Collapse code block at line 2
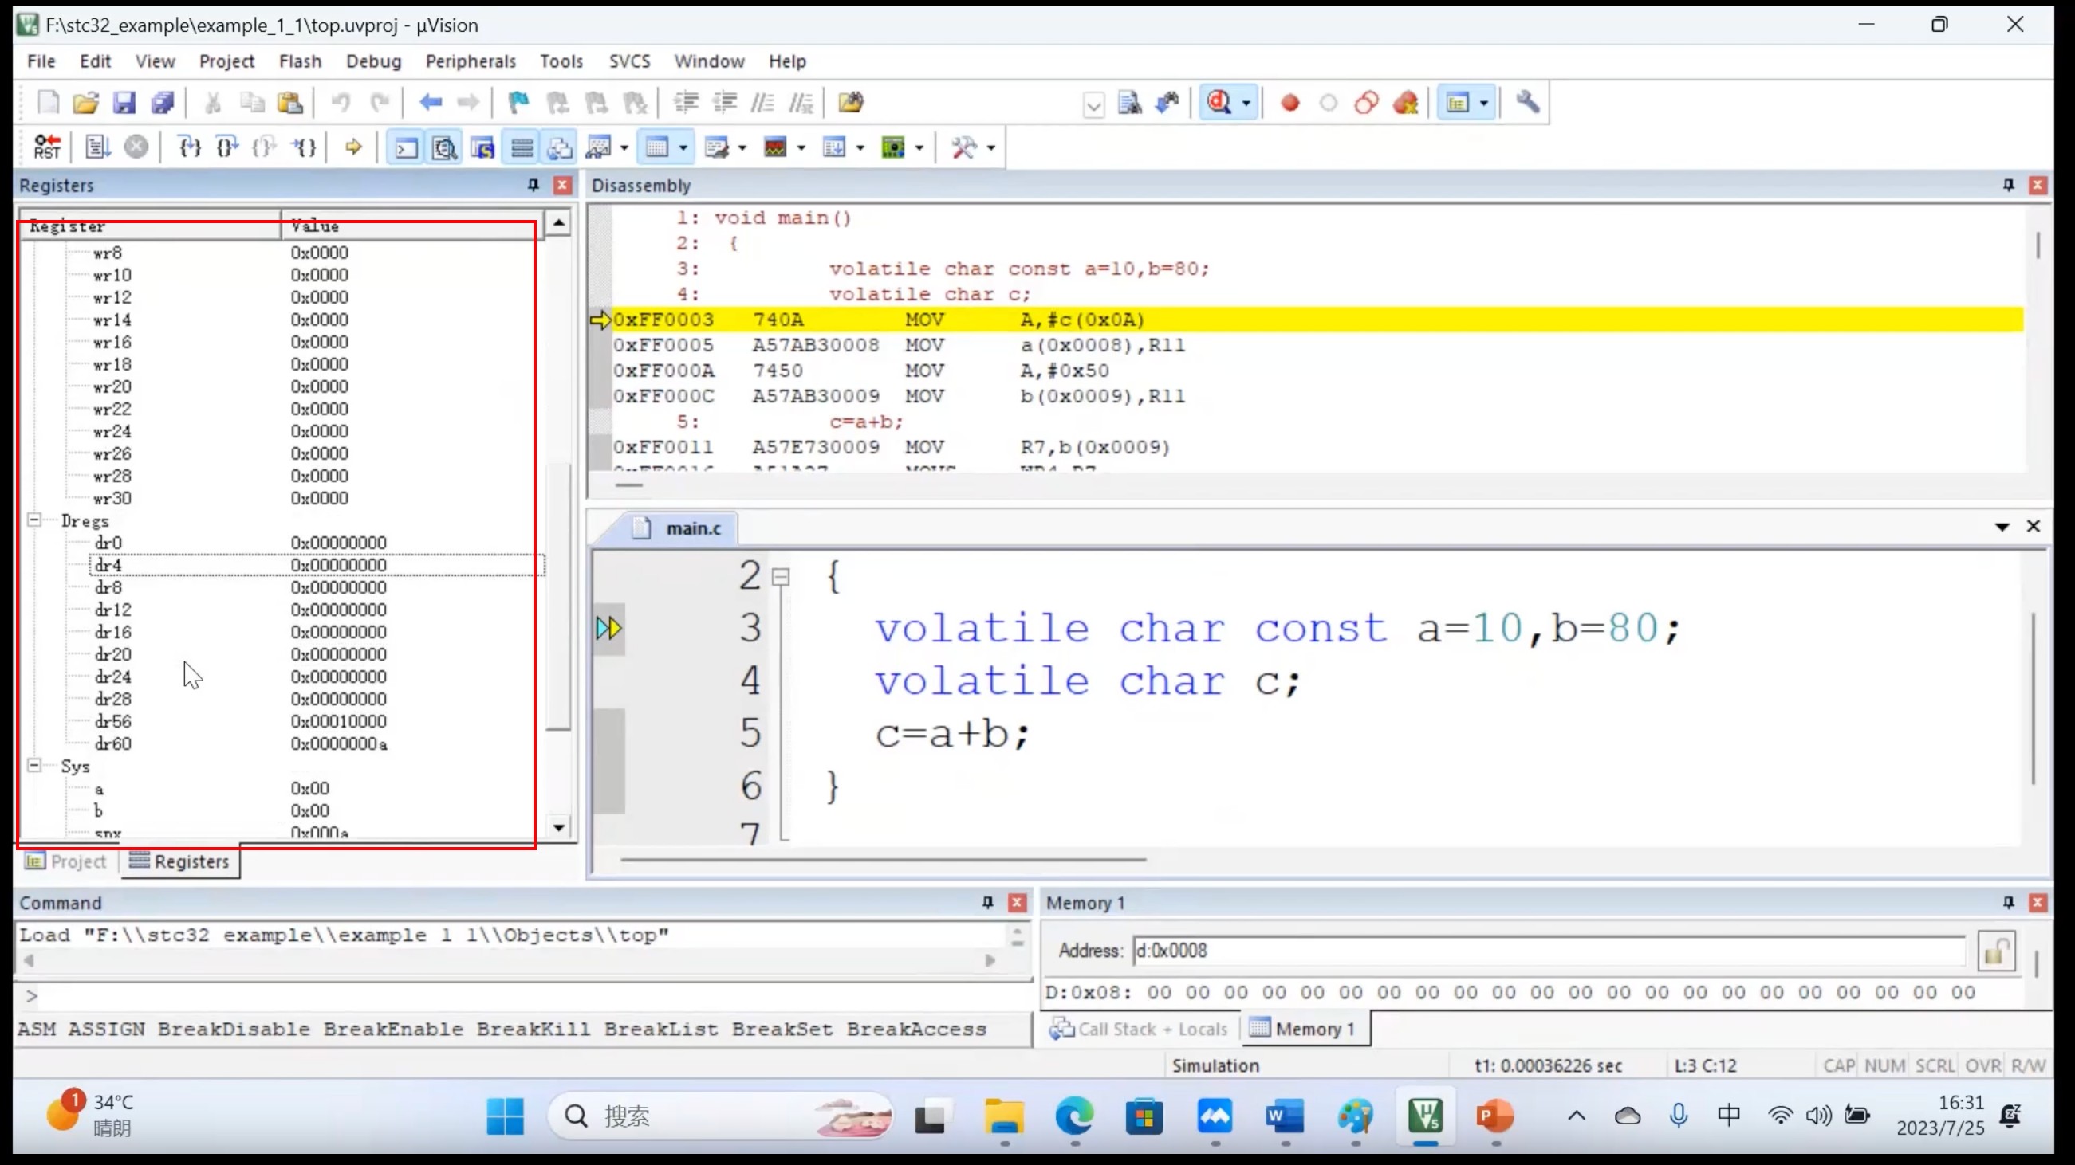 tap(780, 577)
